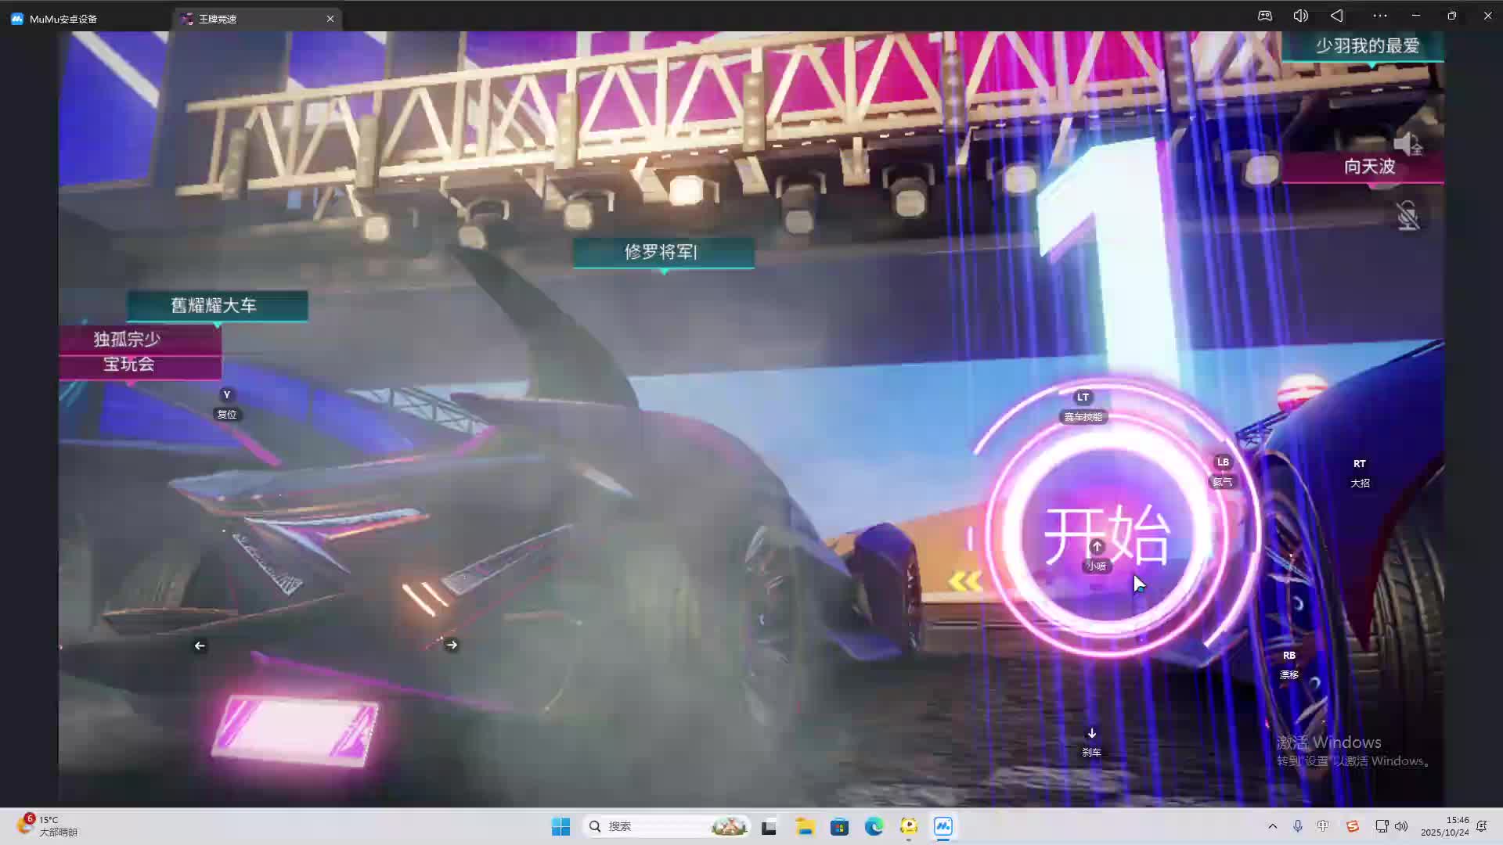This screenshot has height=845, width=1503.
Task: Unmute the in-game microphone icon
Action: tap(1408, 216)
